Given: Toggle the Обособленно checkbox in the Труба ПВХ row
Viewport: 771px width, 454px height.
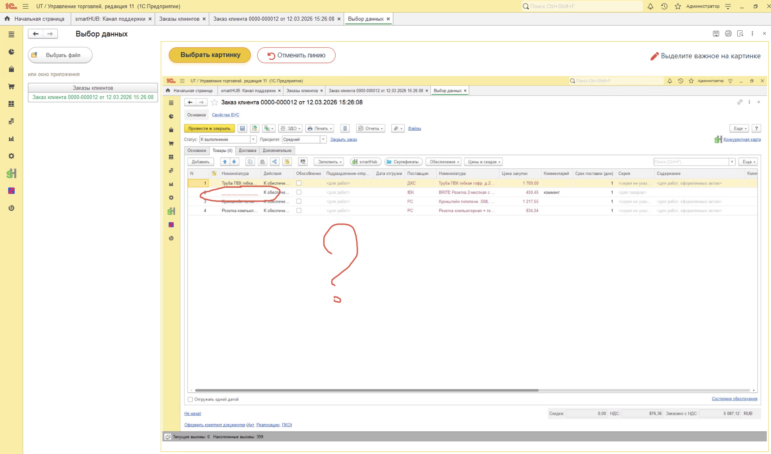Looking at the screenshot, I should click(299, 183).
